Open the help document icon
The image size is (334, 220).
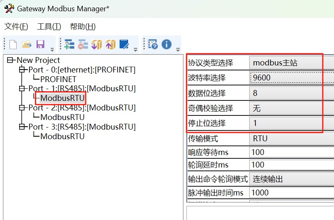153,45
